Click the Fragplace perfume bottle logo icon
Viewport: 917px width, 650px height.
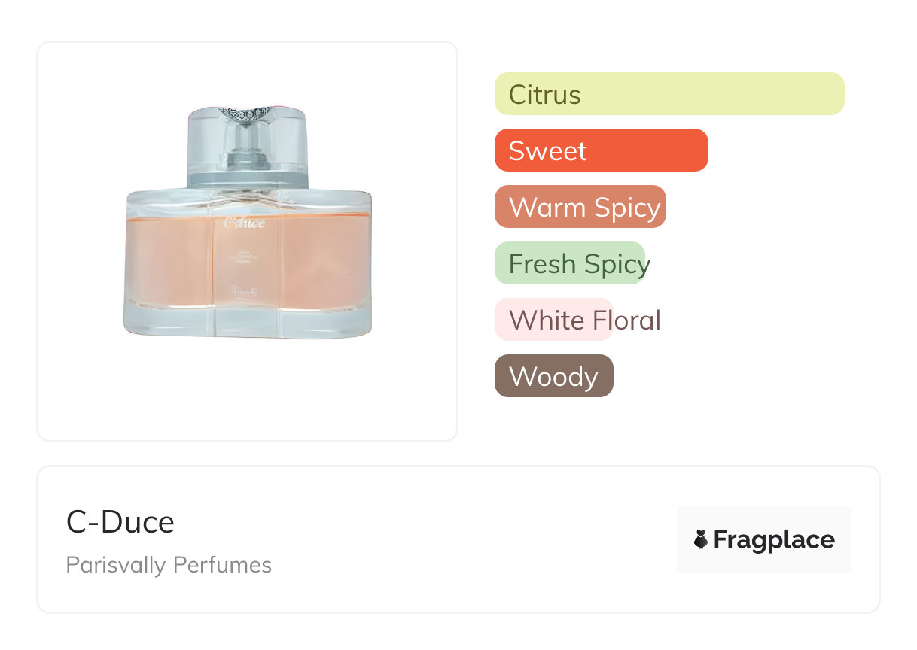[701, 539]
